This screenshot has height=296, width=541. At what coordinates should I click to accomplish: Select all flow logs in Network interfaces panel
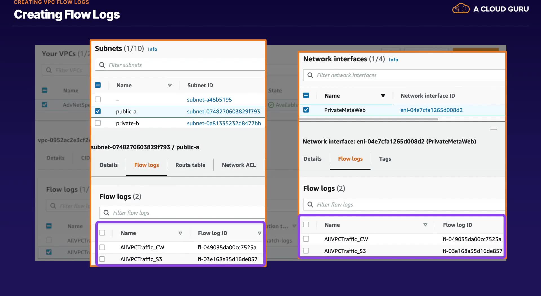(x=306, y=225)
